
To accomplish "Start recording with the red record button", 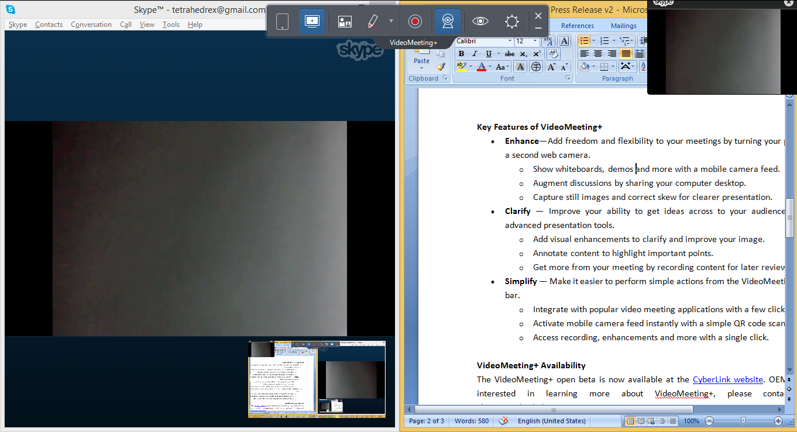I will (x=415, y=22).
